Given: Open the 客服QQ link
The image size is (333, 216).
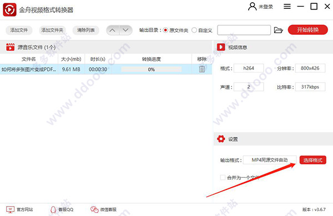Looking at the screenshot, I should point(62,210).
